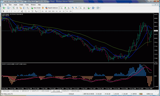Image resolution: width=160 pixels, height=96 pixels.
Task: Click the Default profile status entry
Action: 71,94
